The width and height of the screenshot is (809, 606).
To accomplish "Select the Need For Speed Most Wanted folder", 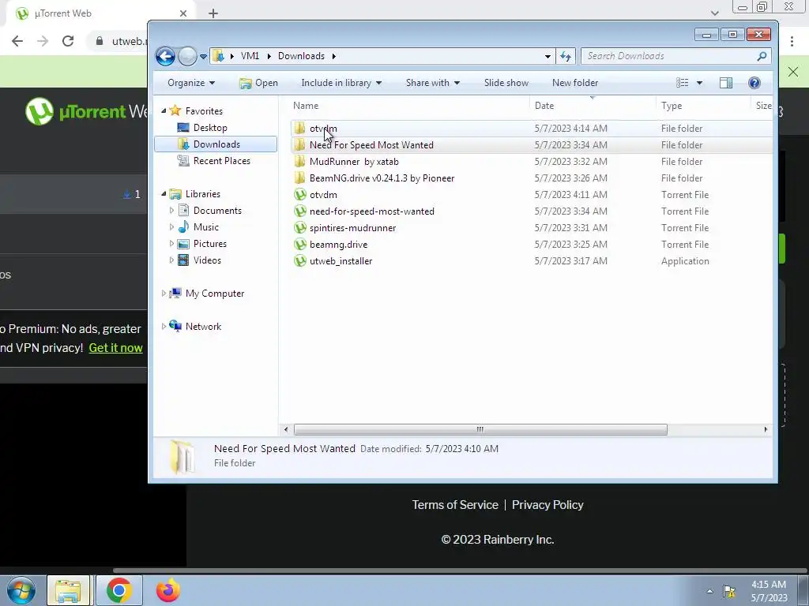I will pyautogui.click(x=371, y=145).
